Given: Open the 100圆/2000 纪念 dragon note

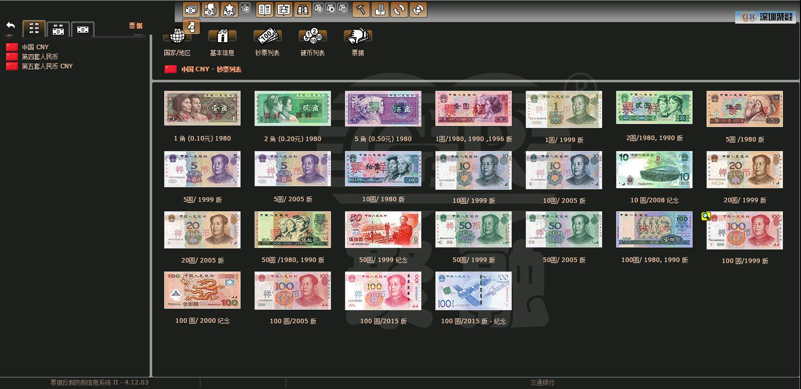Looking at the screenshot, I should 202,290.
